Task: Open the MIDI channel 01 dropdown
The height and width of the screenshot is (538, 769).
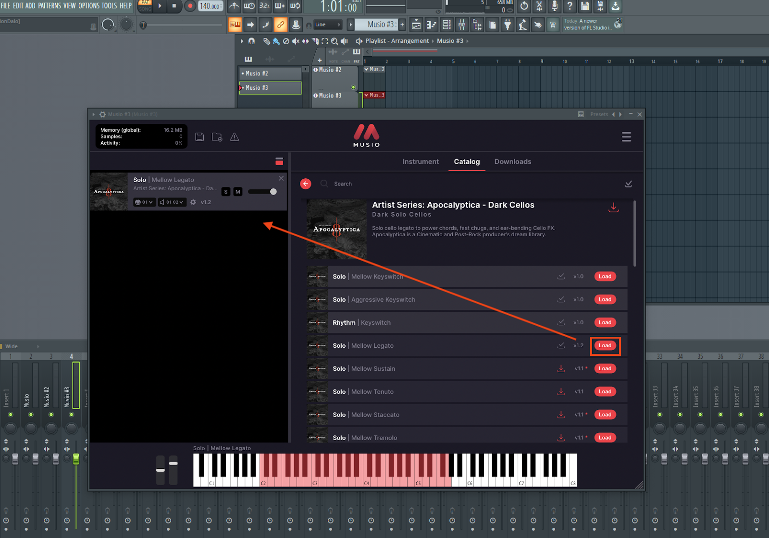Action: [x=144, y=202]
